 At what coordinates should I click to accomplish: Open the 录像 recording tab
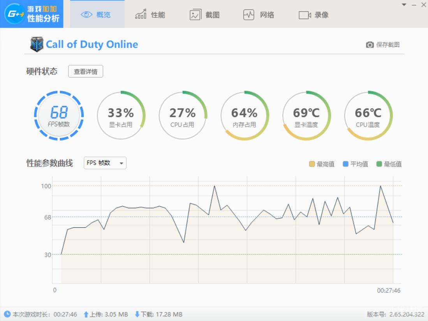(x=314, y=15)
